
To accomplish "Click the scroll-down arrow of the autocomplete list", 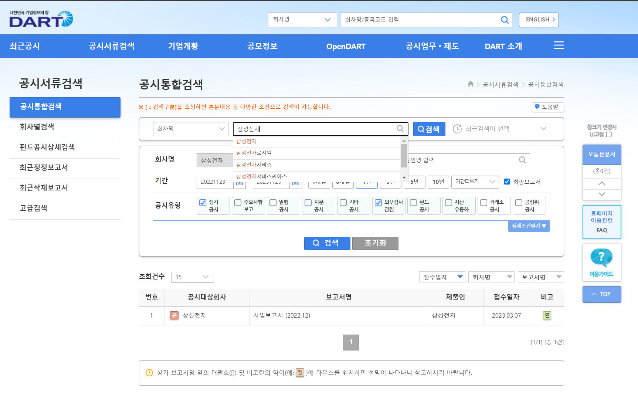I will coord(404,177).
